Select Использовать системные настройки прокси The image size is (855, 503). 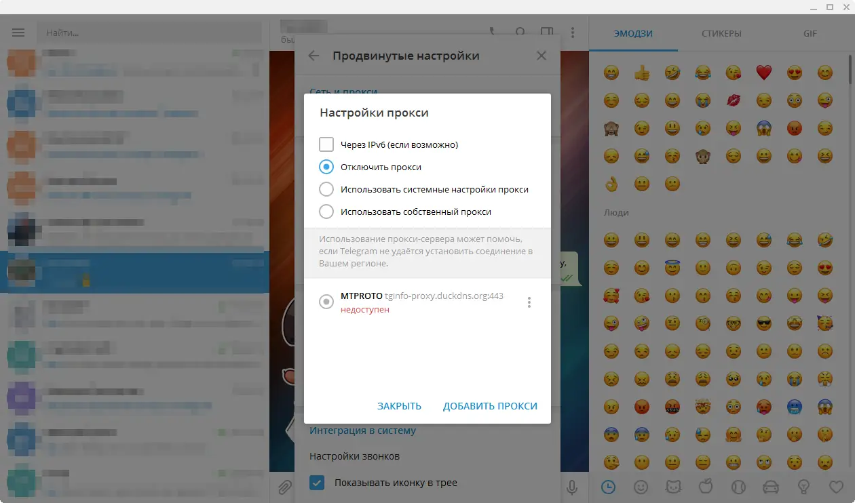326,189
